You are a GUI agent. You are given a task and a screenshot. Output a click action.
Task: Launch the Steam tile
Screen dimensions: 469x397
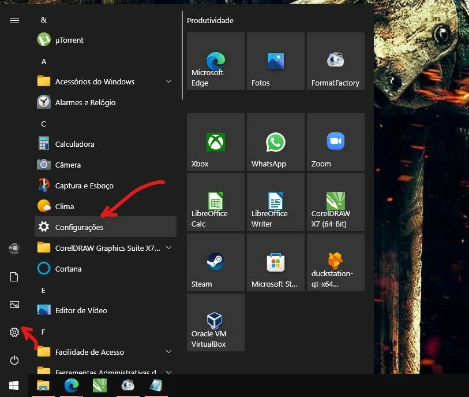coord(216,262)
